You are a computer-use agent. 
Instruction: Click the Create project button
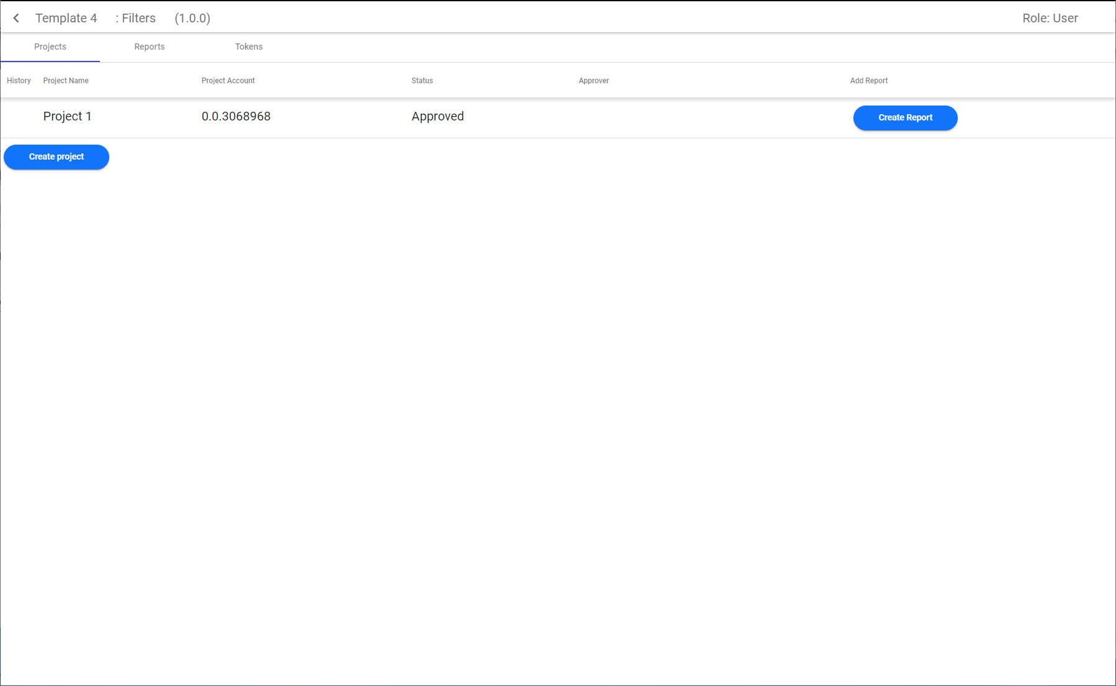click(56, 157)
